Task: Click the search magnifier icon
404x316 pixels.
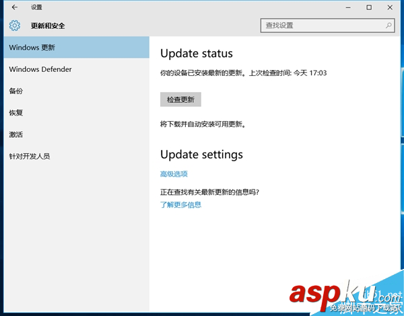Action: 389,26
